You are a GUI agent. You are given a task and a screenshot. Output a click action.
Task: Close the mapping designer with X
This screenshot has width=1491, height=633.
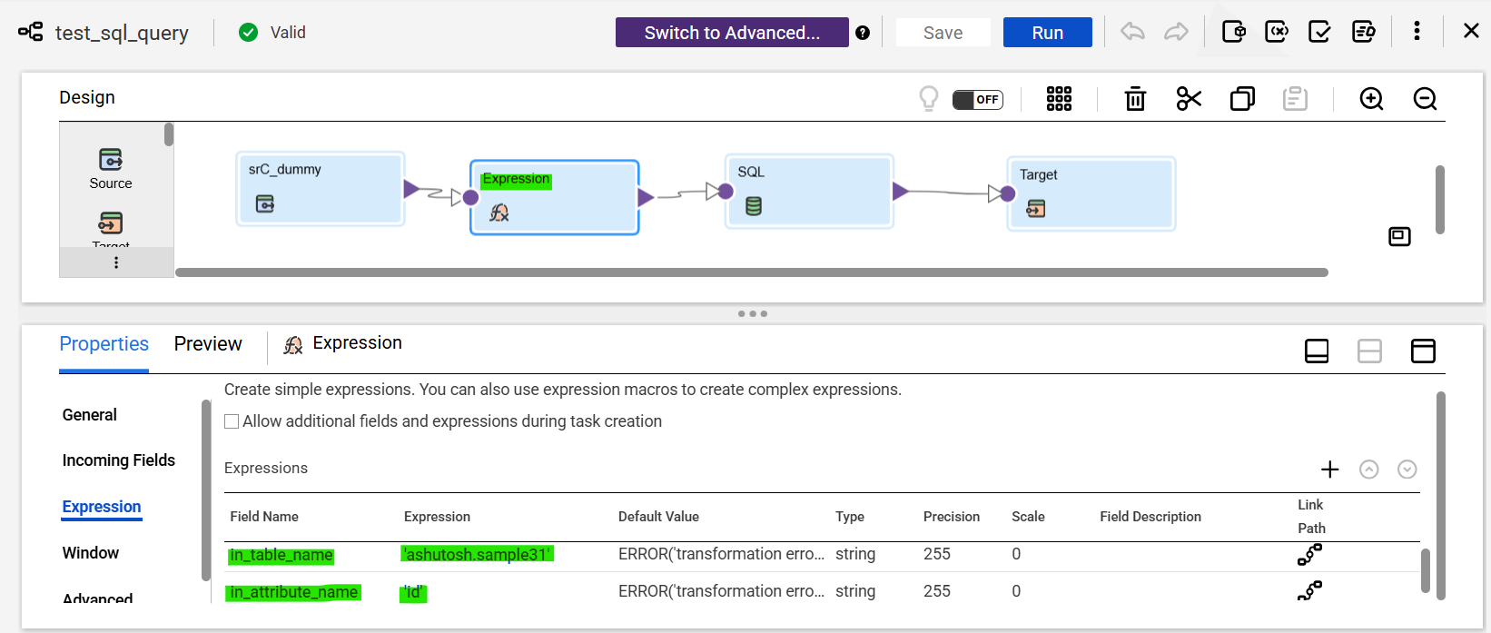1471,31
